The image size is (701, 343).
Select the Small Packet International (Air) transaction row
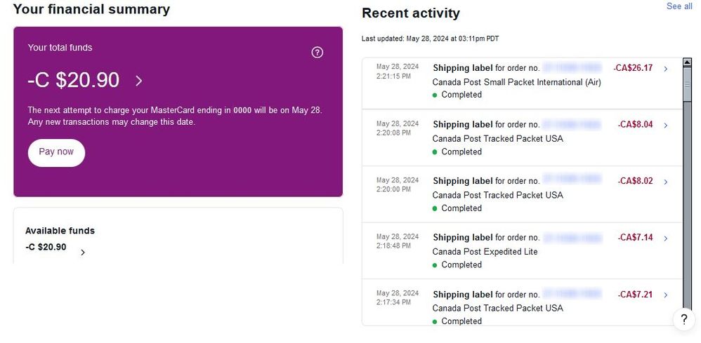pos(522,81)
